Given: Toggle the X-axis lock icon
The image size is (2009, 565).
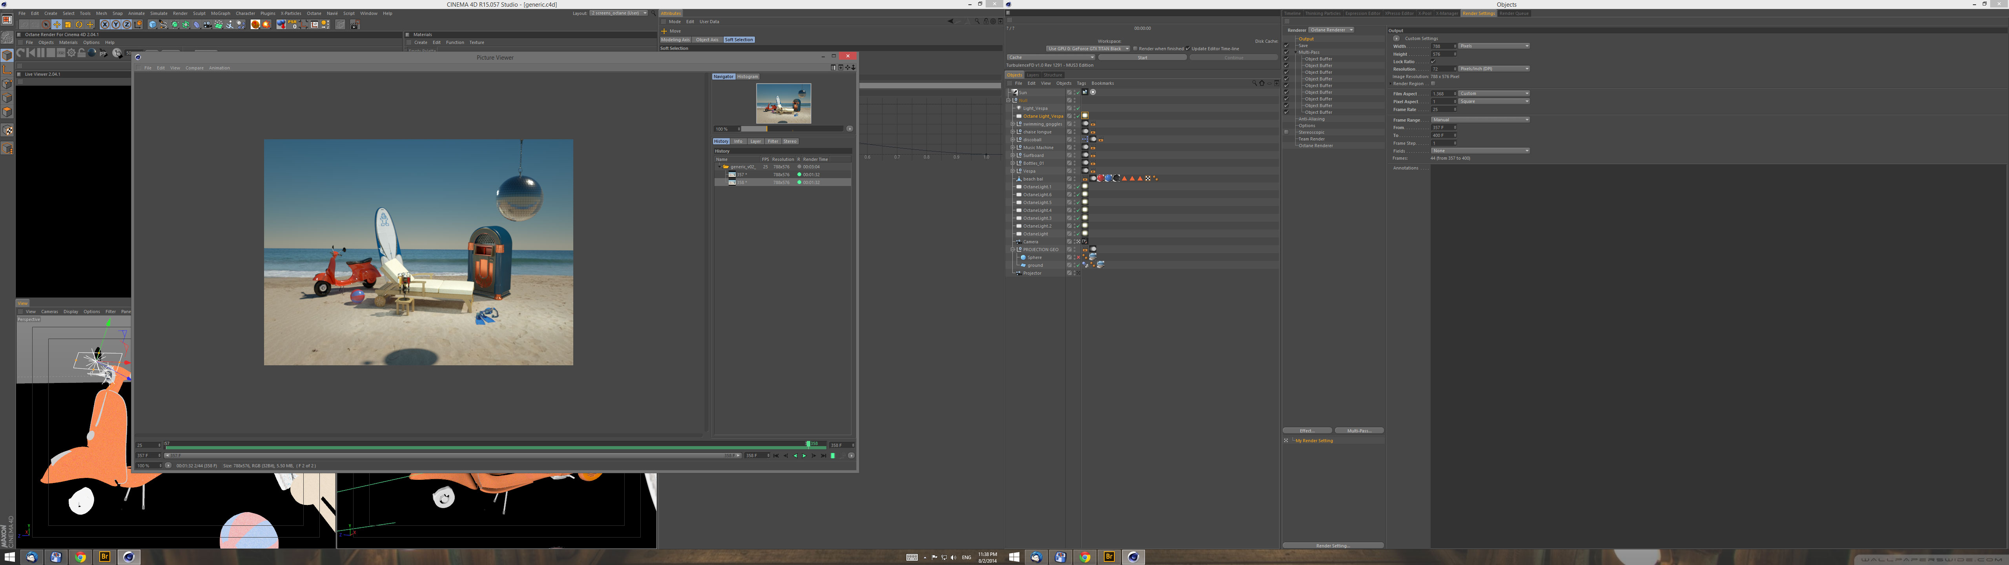Looking at the screenshot, I should click(104, 24).
